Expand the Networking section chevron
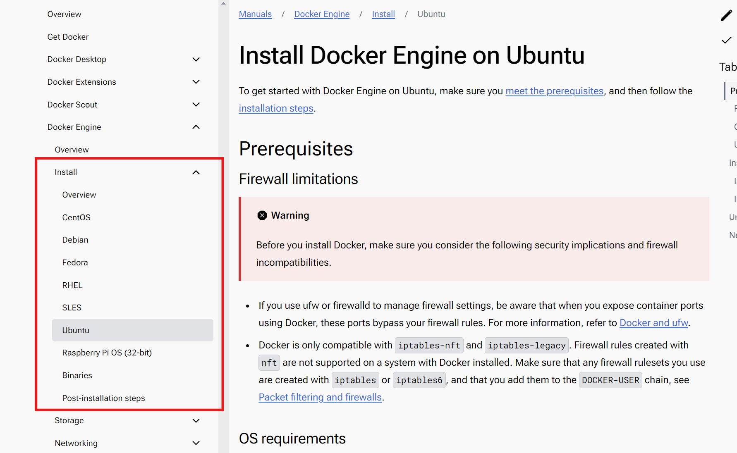 coord(196,443)
